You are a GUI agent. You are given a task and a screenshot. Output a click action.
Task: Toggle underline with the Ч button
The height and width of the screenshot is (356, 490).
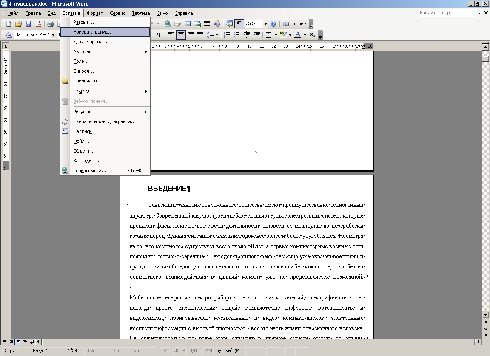(159, 35)
